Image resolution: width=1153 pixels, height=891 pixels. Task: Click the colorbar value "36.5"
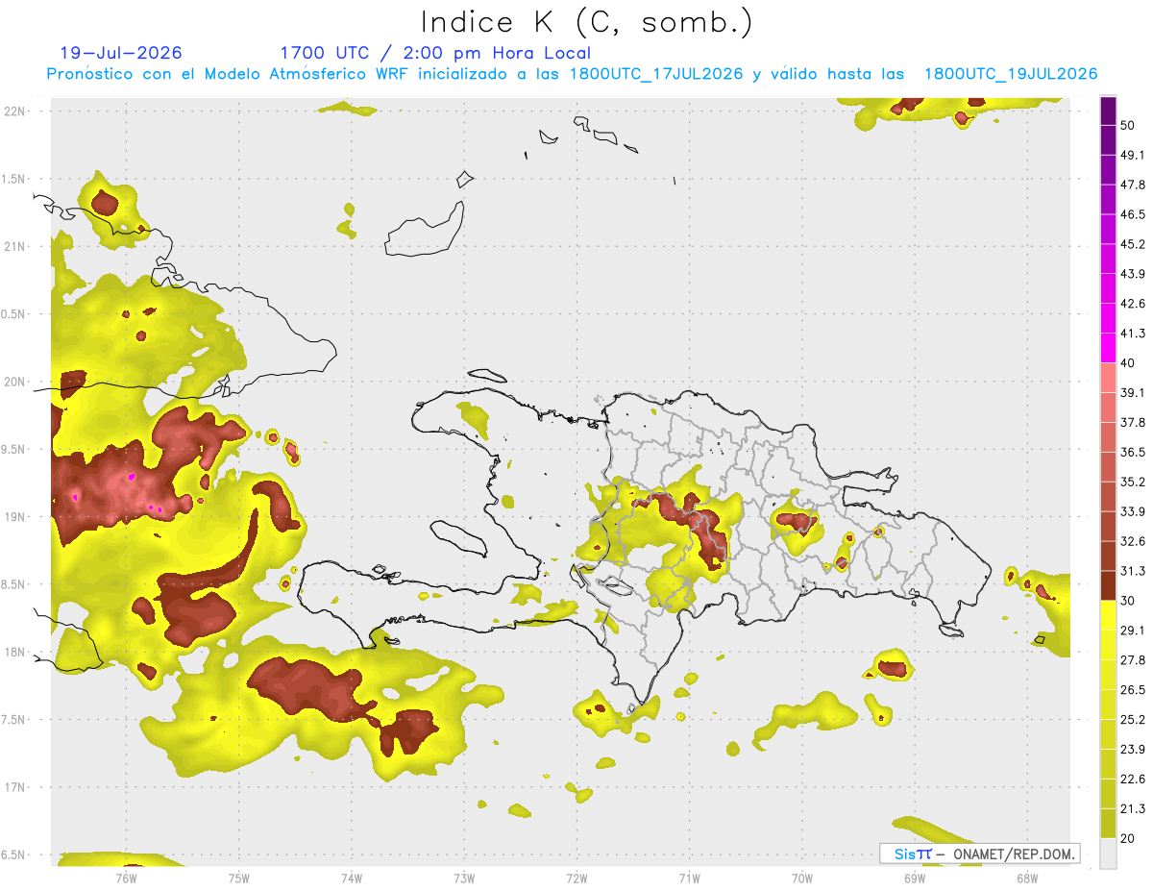(1132, 453)
